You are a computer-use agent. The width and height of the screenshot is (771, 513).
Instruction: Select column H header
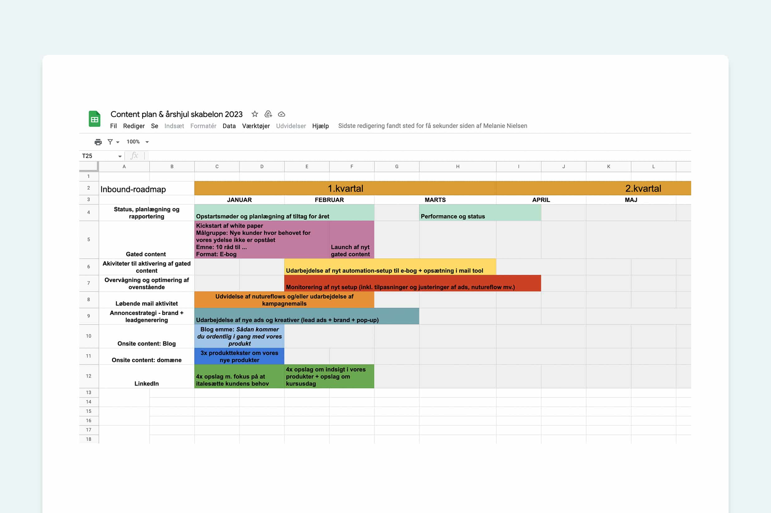(457, 166)
